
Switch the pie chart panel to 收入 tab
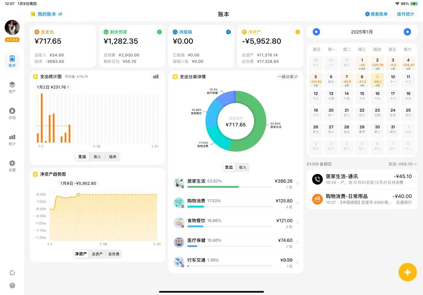(243, 167)
